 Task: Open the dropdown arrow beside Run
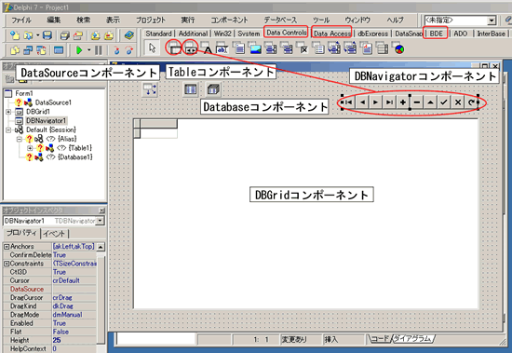pyautogui.click(x=88, y=50)
